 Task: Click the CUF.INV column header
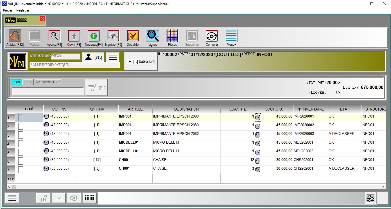[x=60, y=109]
